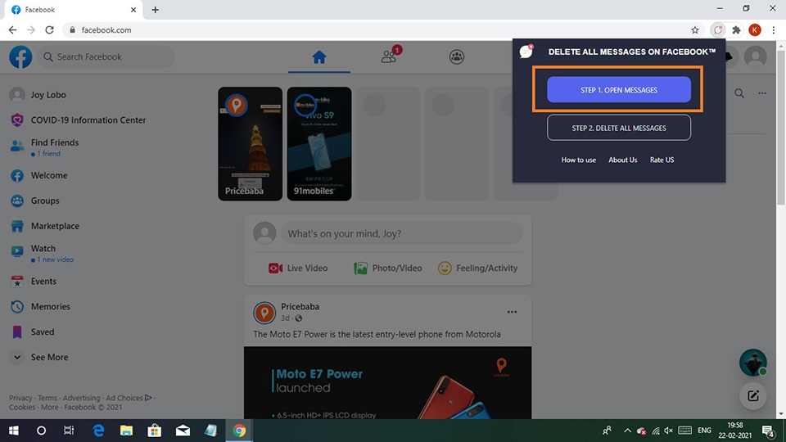Image resolution: width=786 pixels, height=442 pixels.
Task: Open Friends tab with notification badge
Action: click(391, 56)
